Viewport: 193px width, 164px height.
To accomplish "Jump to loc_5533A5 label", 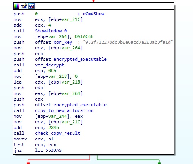I will click(x=48, y=150).
